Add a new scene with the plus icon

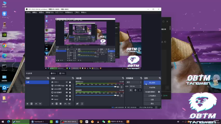(x=27, y=104)
